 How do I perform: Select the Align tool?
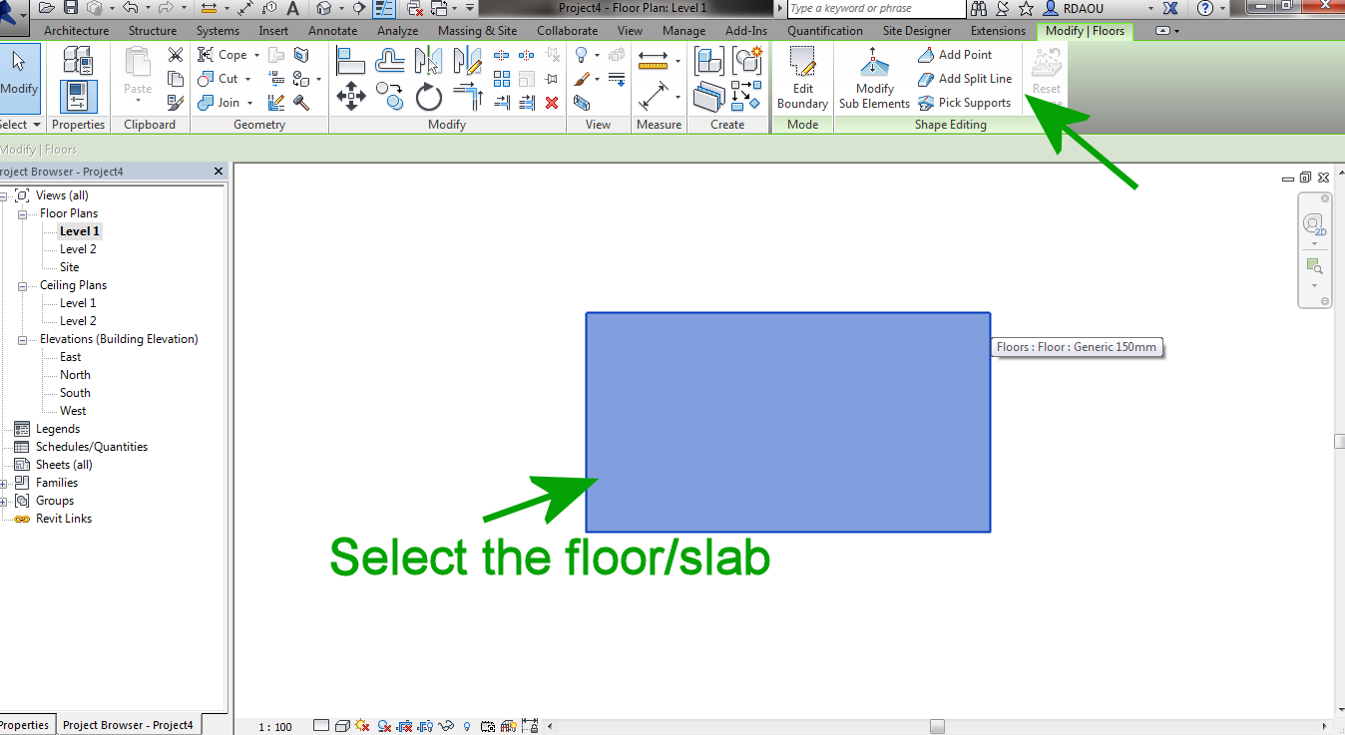pos(350,62)
